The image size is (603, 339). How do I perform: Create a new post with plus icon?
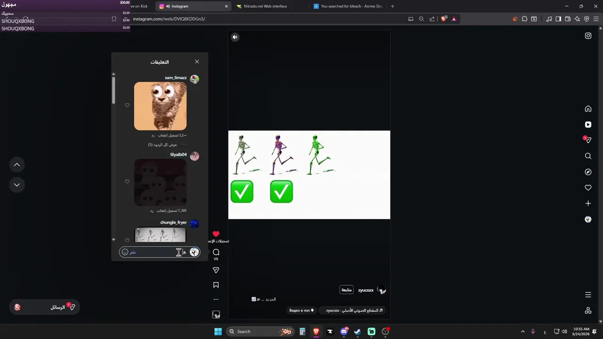588,203
